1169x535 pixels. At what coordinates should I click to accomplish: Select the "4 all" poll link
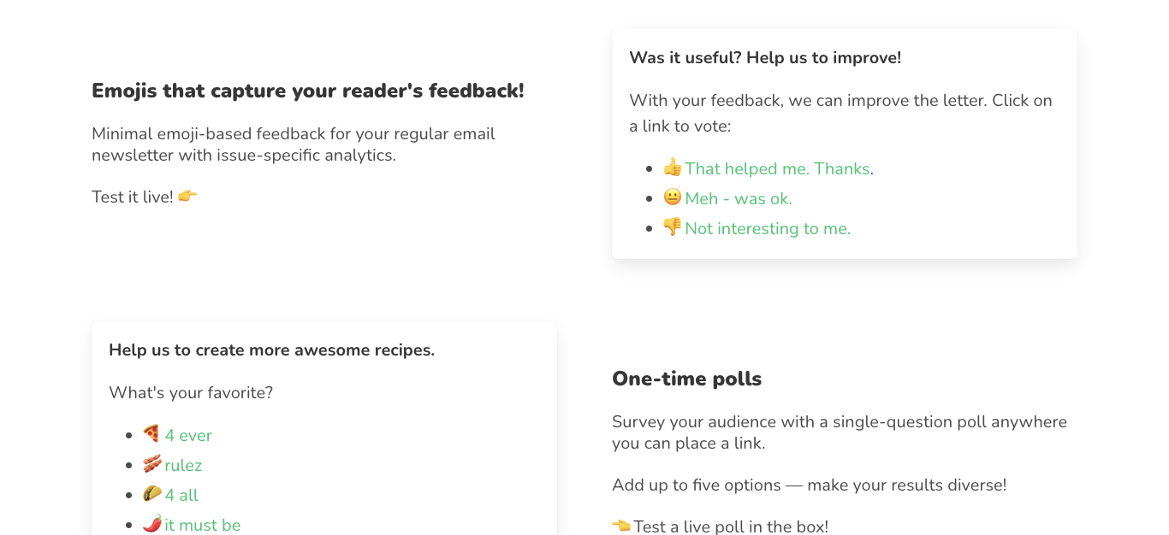[x=181, y=496]
